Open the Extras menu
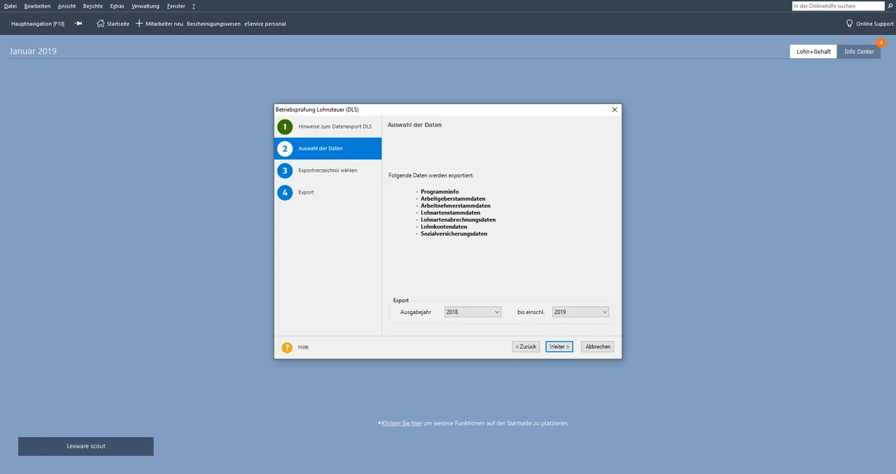Screen dimensions: 896x474 (x=117, y=6)
